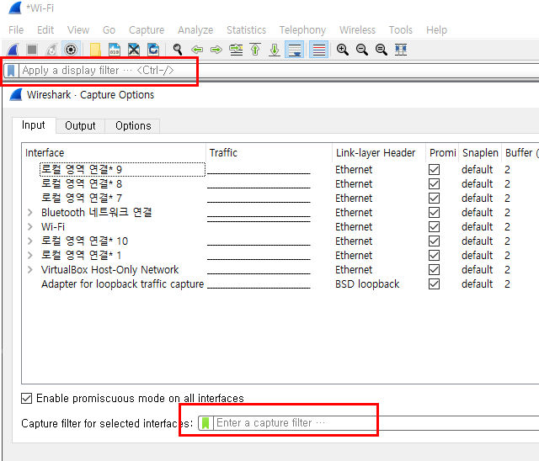The height and width of the screenshot is (461, 539).
Task: Close this capture file icon
Action: tap(134, 50)
